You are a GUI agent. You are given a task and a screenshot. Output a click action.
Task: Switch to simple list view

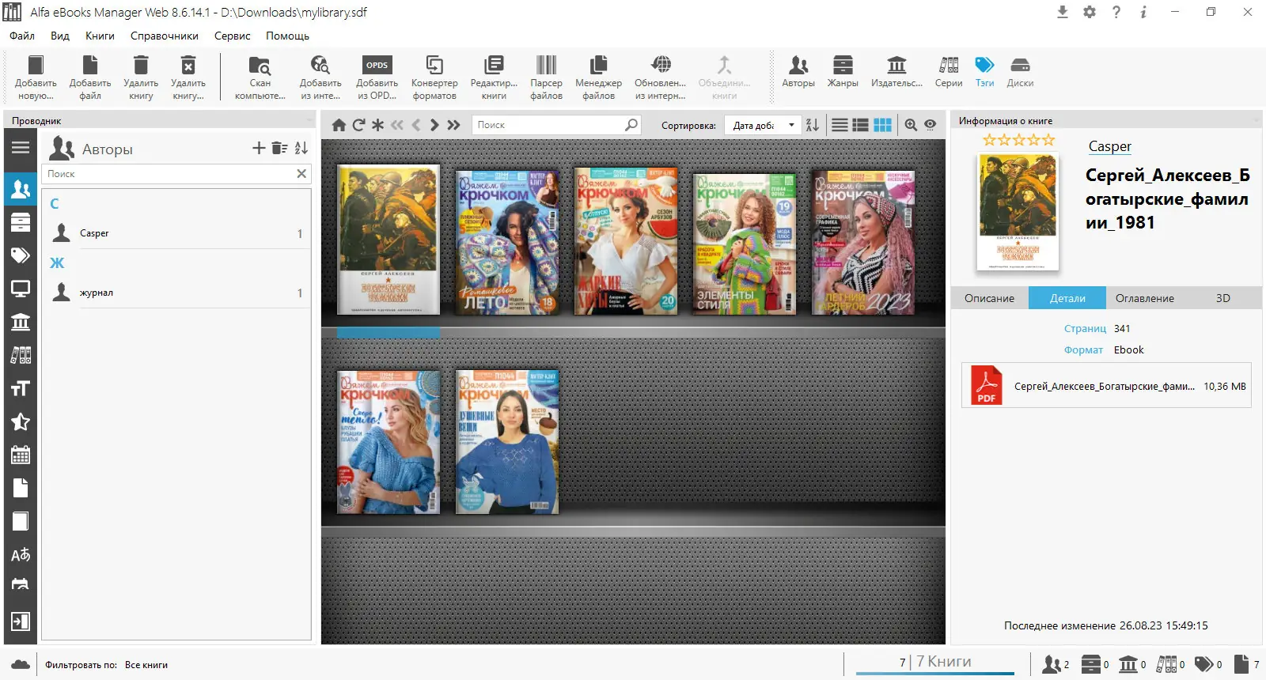(x=840, y=125)
